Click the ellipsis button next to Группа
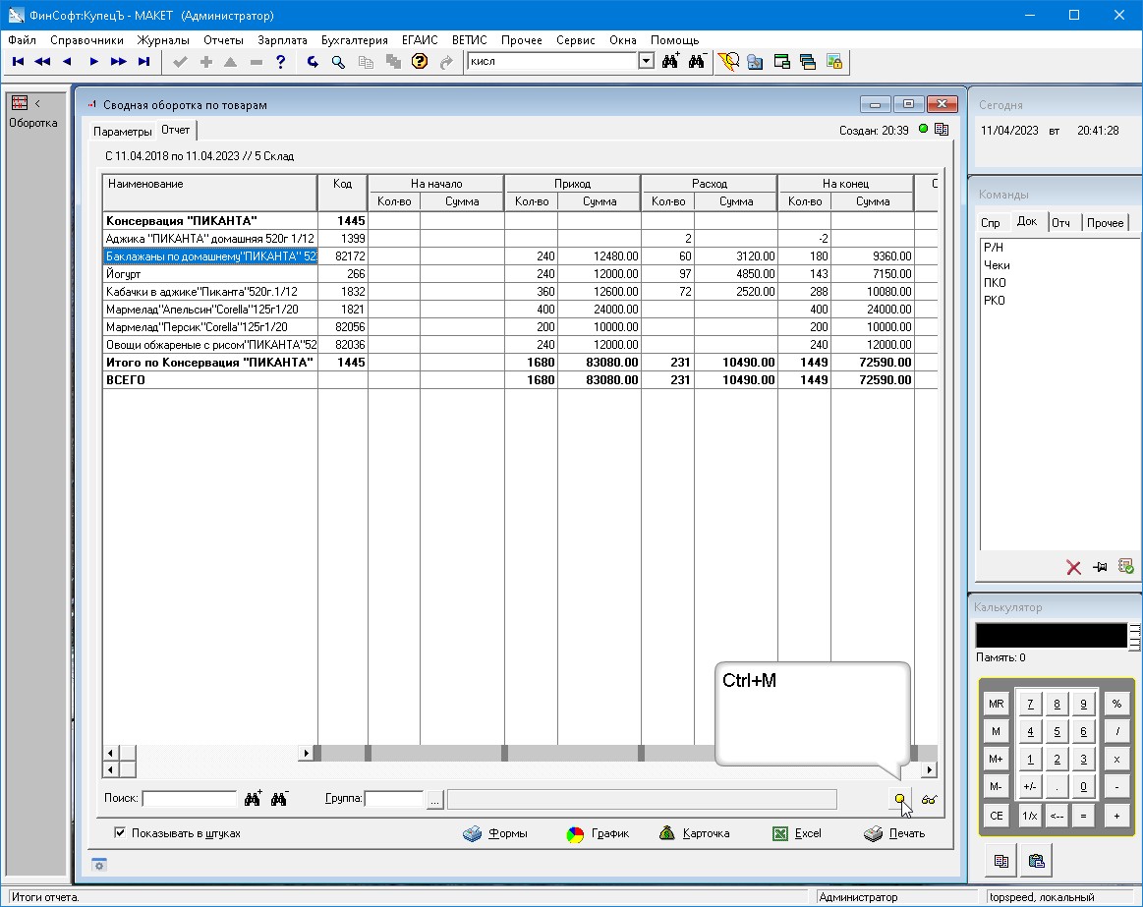The image size is (1143, 907). tap(434, 799)
